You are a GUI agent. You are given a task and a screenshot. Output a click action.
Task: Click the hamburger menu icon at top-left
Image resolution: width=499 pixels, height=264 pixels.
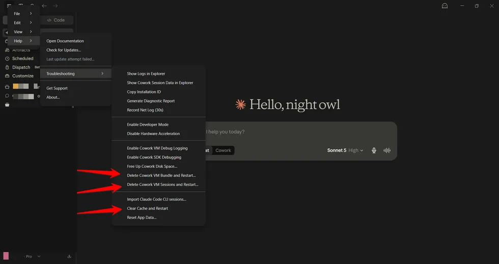click(x=9, y=6)
